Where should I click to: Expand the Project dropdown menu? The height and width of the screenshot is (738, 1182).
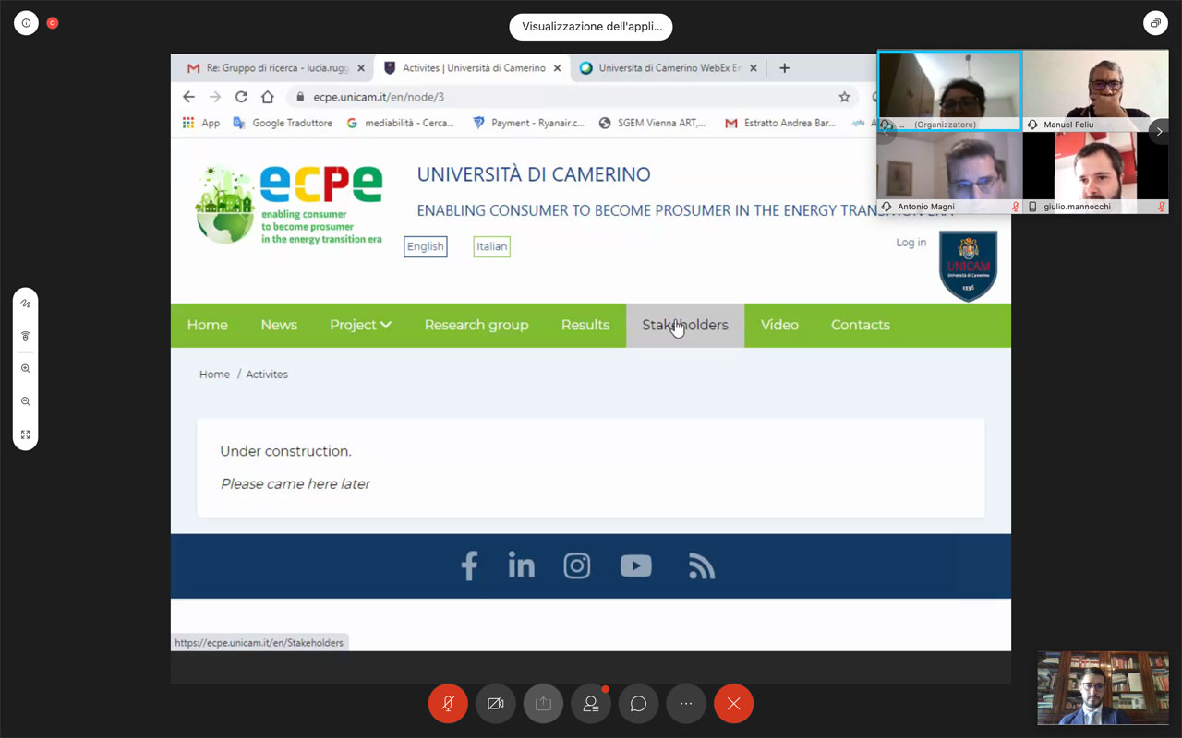click(x=361, y=325)
